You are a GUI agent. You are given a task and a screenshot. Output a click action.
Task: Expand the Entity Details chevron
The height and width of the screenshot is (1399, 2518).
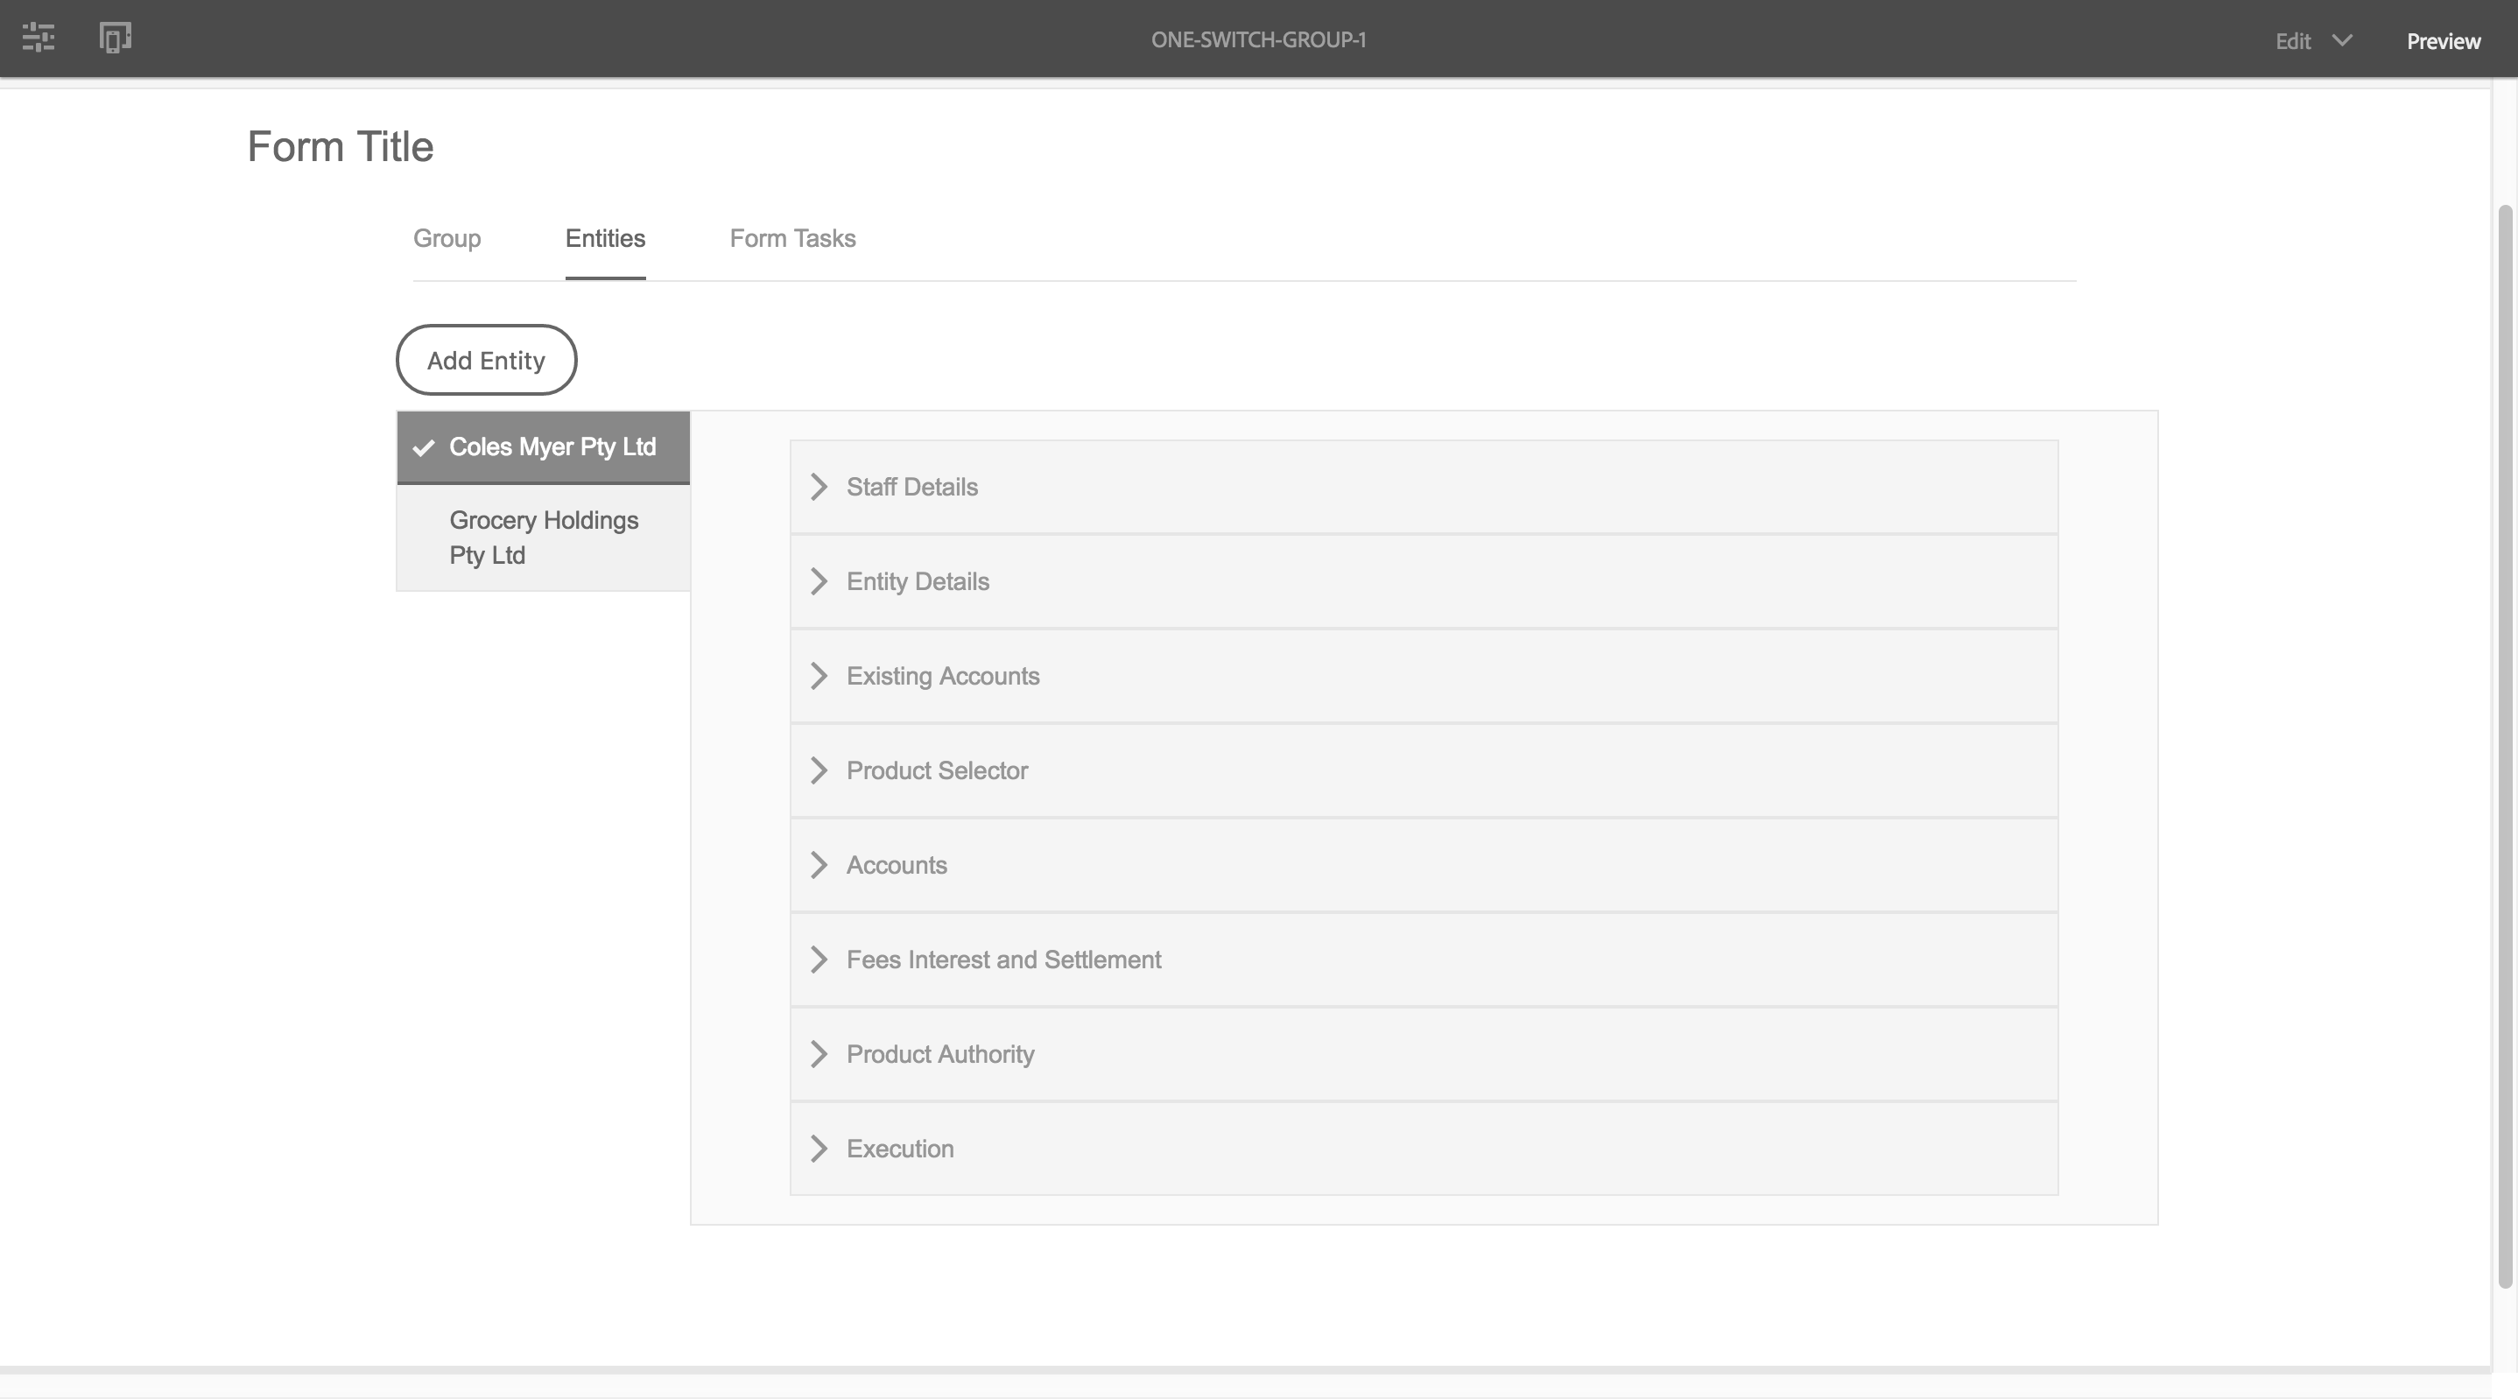point(819,581)
